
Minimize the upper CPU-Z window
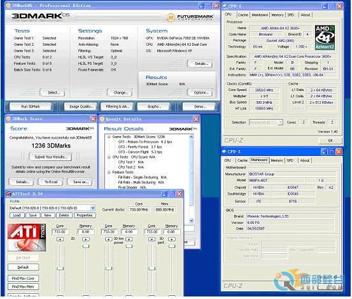[x=325, y=6]
